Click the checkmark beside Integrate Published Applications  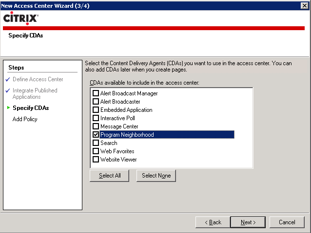coord(8,90)
